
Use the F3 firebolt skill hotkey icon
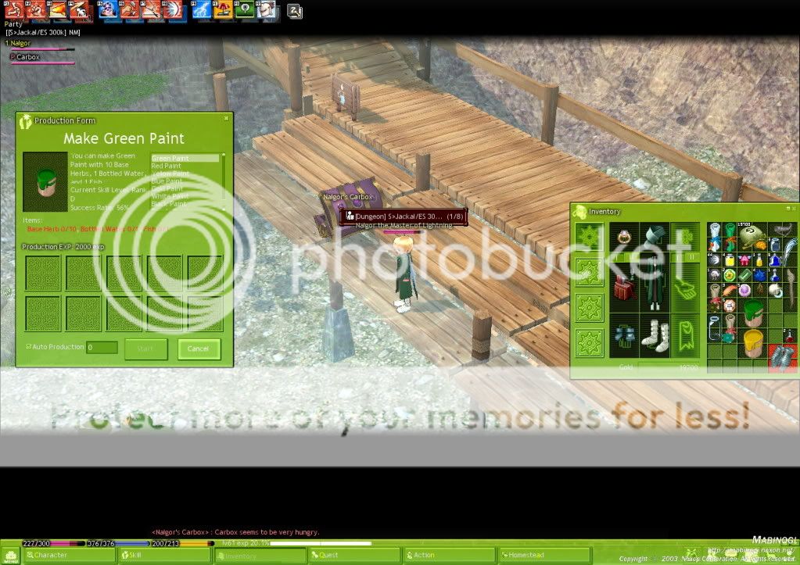click(57, 9)
